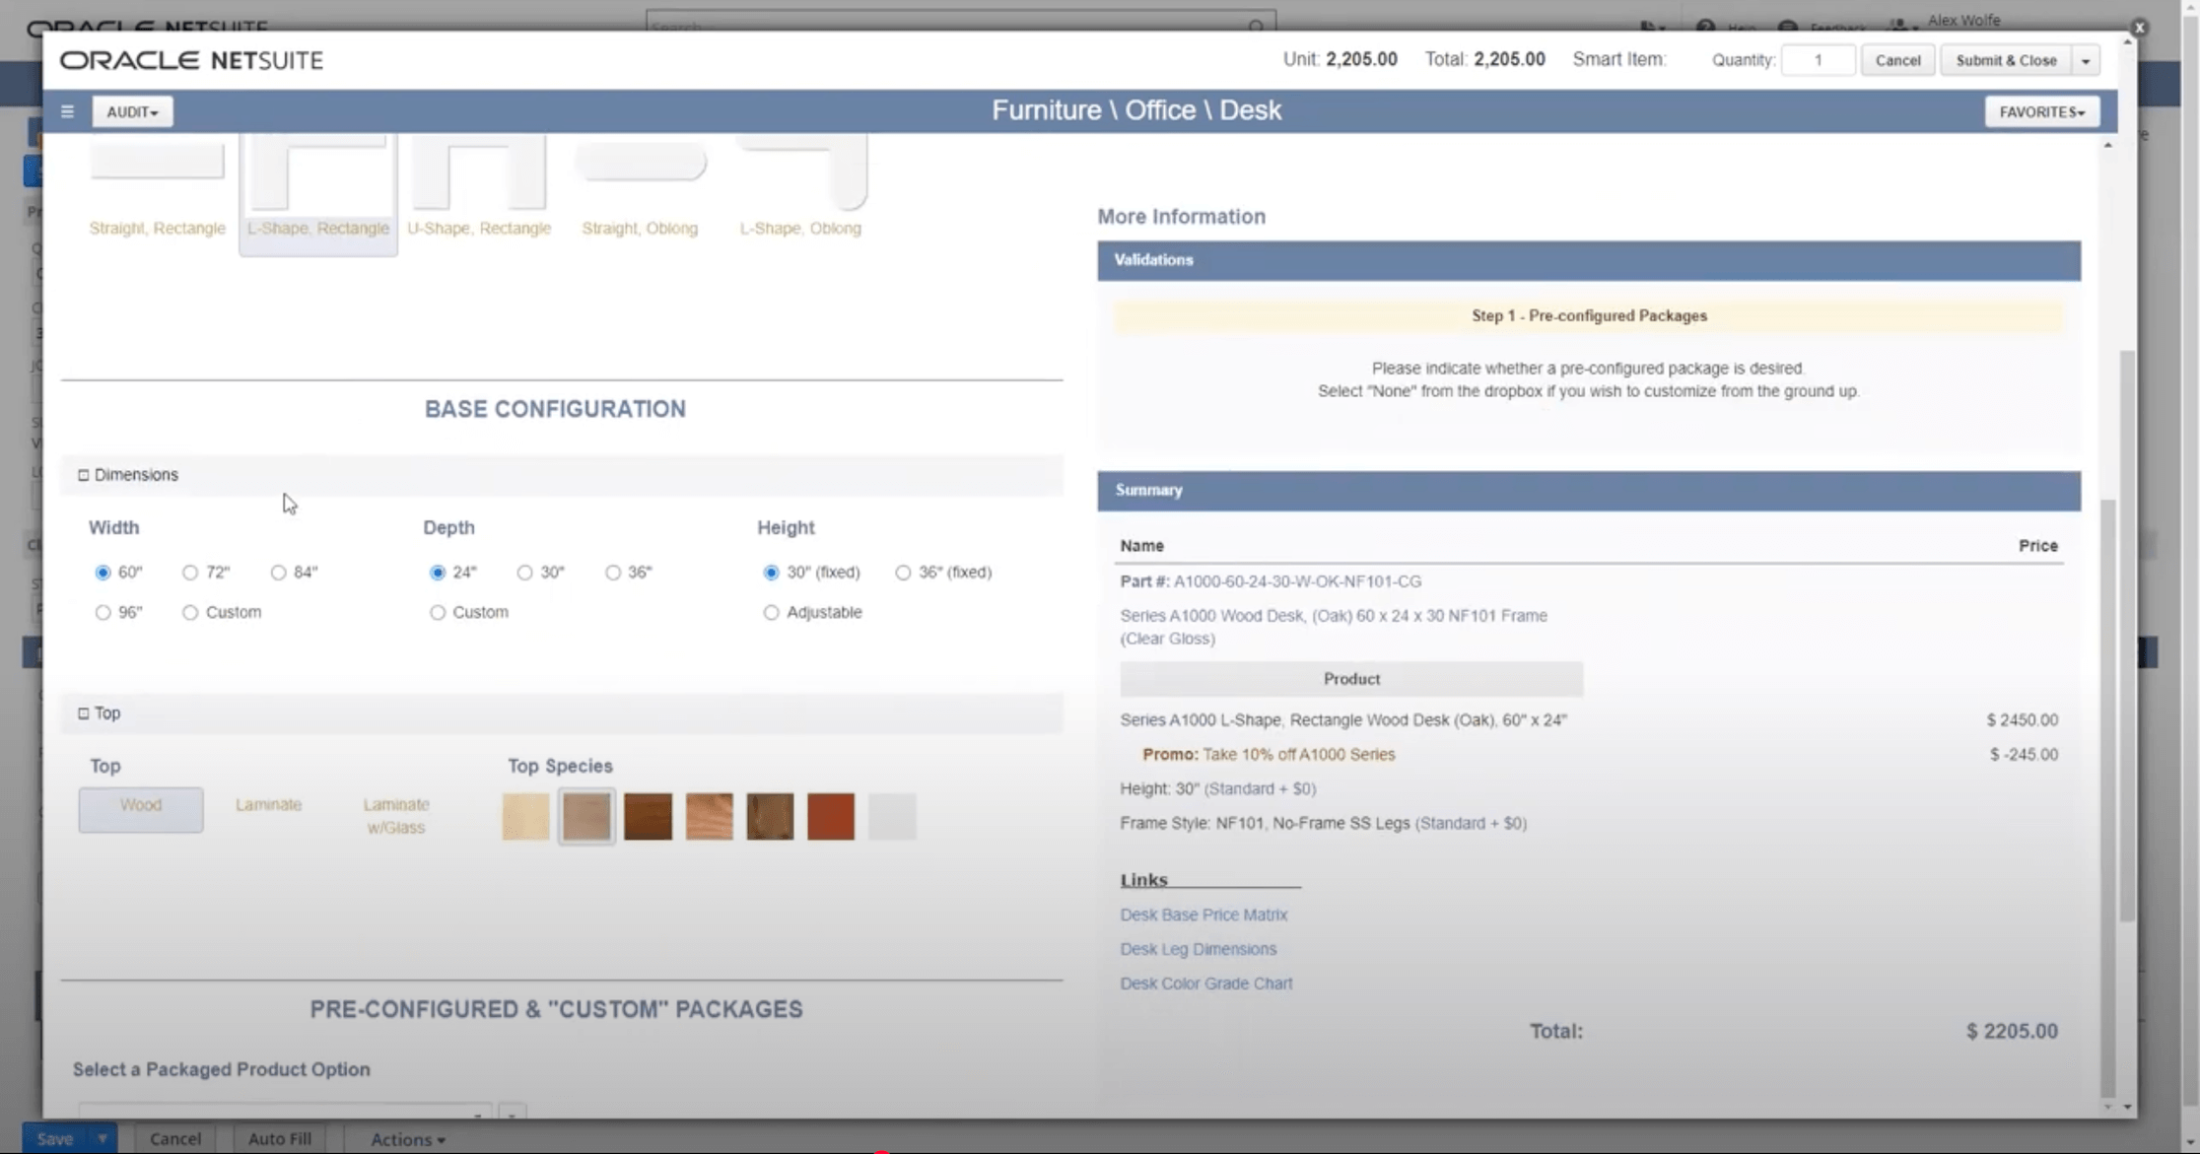The height and width of the screenshot is (1154, 2200).
Task: Select the 30" depth option
Action: tap(525, 573)
